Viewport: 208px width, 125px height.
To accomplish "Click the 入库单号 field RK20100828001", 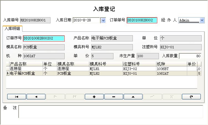I will tap(35, 20).
